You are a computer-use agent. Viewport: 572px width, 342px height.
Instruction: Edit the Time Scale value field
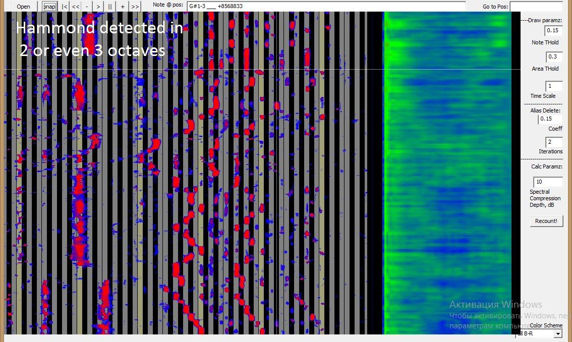click(554, 86)
